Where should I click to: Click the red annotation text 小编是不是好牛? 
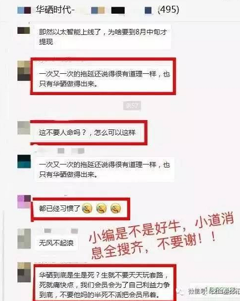coord(135,231)
